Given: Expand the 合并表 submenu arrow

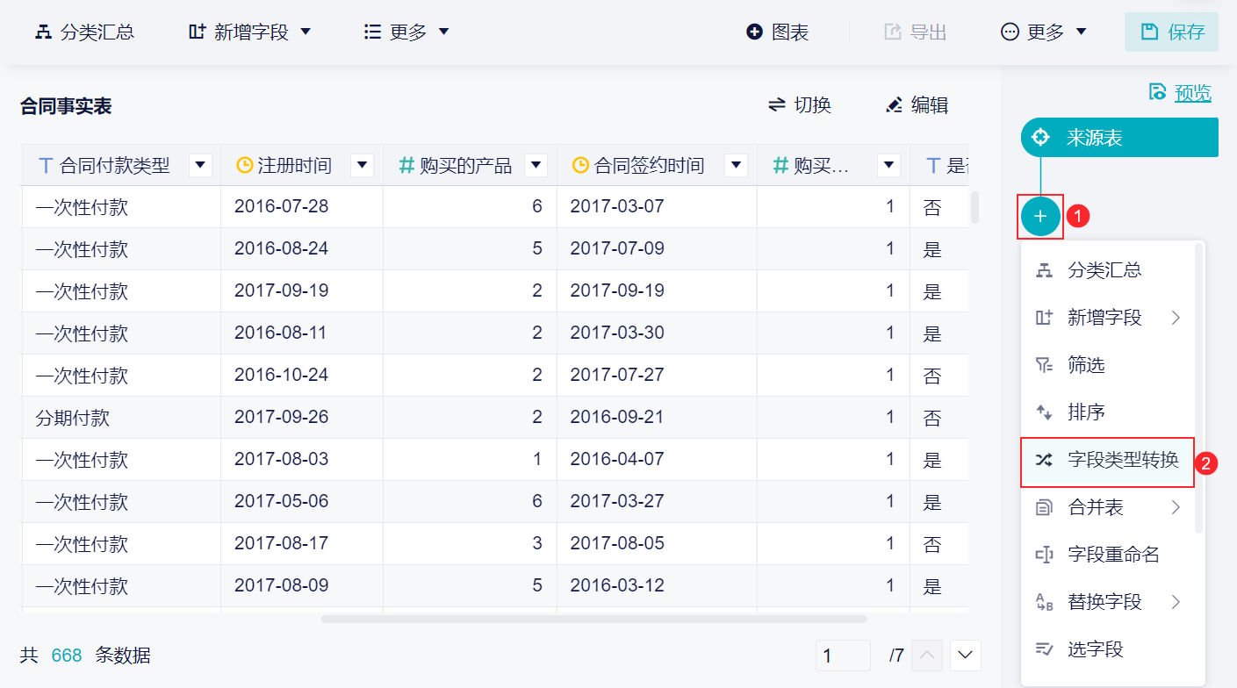Looking at the screenshot, I should click(x=1176, y=507).
